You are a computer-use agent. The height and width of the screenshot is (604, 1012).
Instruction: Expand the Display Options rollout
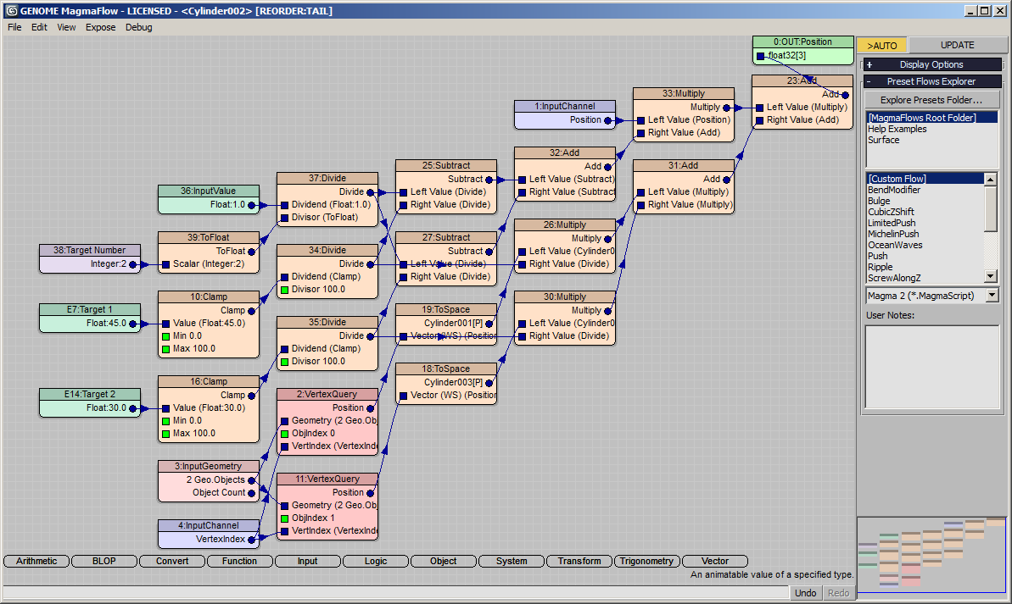tap(869, 65)
